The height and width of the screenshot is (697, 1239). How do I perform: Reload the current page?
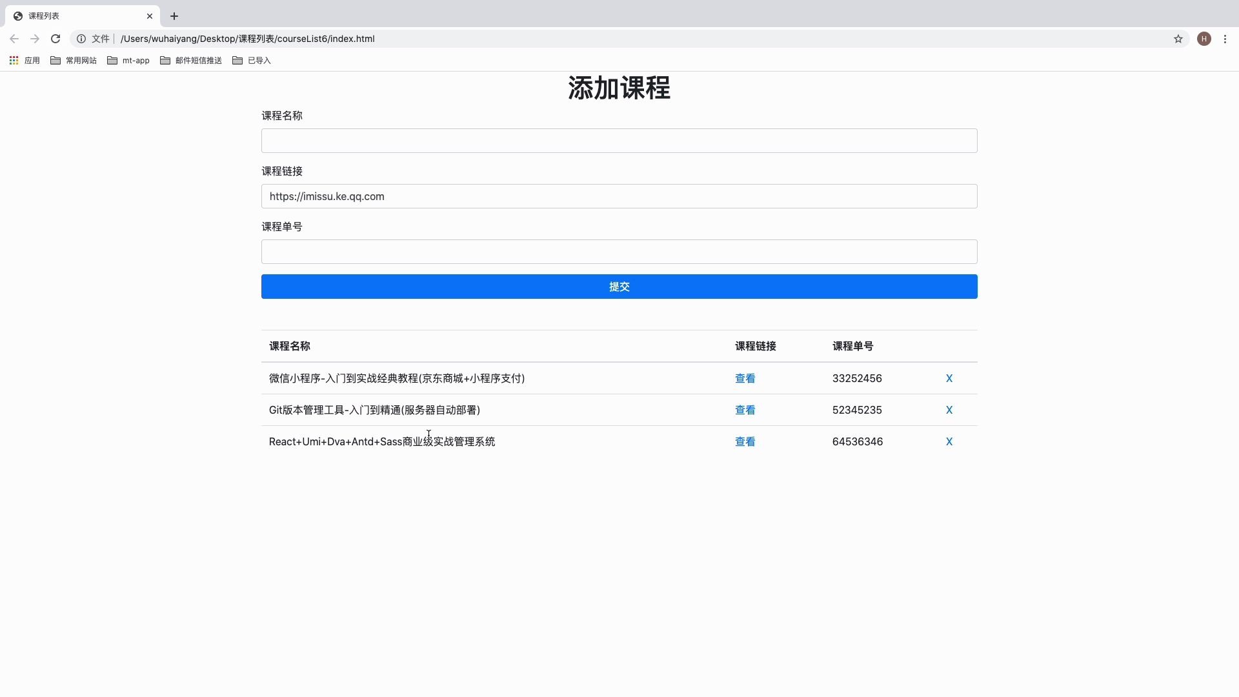(x=55, y=39)
